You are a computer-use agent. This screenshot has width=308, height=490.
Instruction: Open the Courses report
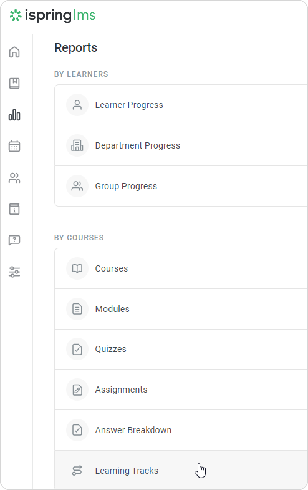111,269
